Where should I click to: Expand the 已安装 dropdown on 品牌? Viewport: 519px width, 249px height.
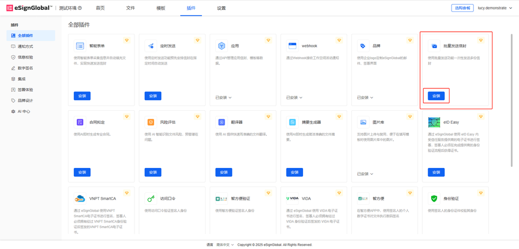click(x=365, y=98)
